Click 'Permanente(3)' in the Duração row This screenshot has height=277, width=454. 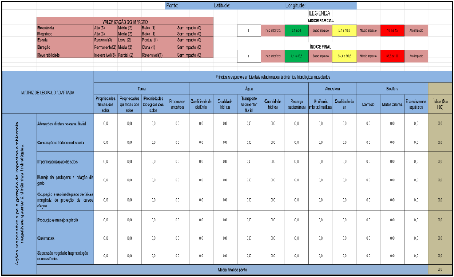(x=105, y=47)
